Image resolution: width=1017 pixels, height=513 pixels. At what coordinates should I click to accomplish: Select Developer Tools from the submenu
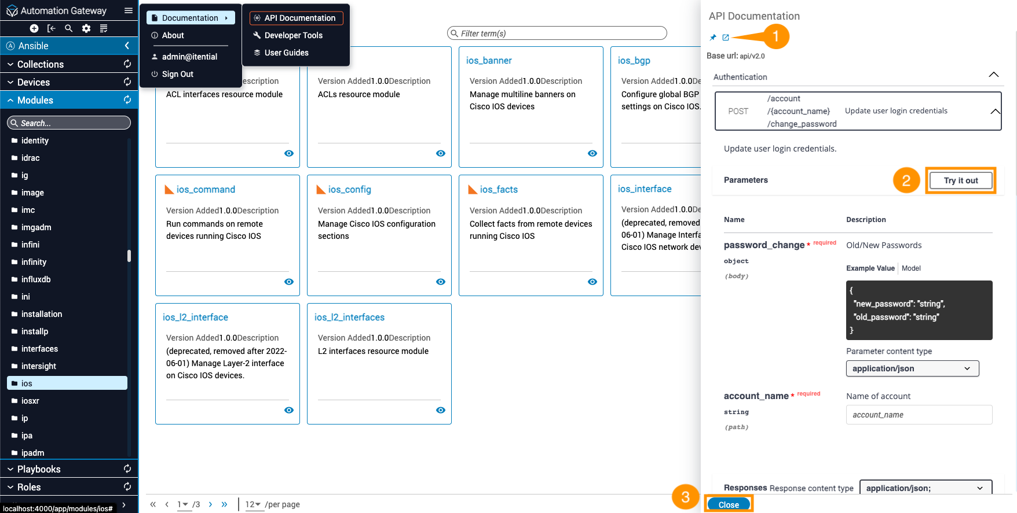(x=293, y=35)
